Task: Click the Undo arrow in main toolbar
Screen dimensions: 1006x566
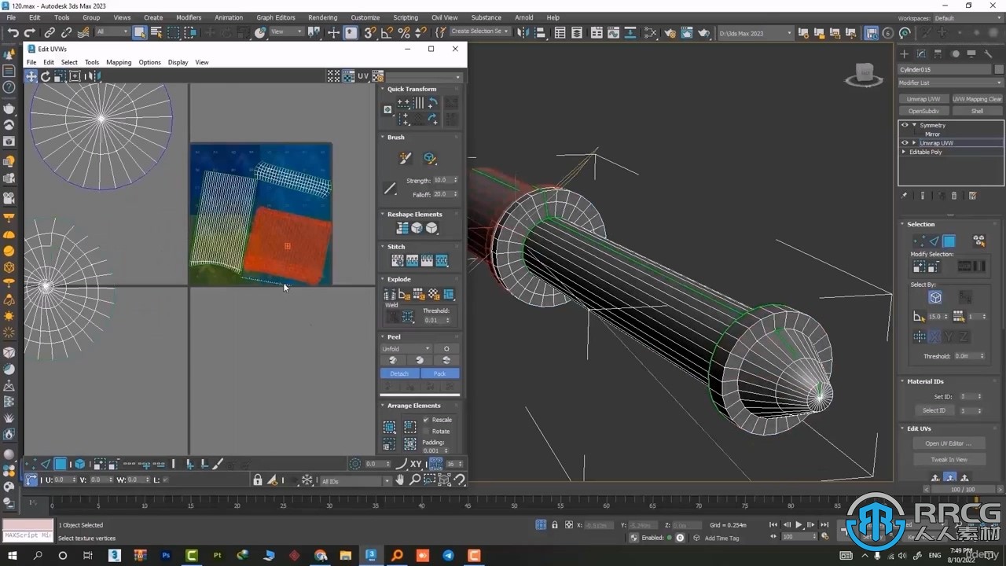Action: (x=13, y=32)
